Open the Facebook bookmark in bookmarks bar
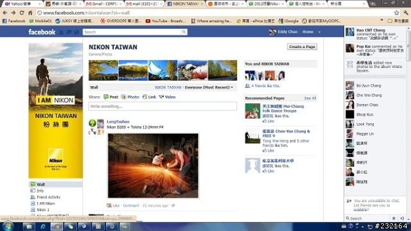The image size is (411, 231). coord(14,21)
